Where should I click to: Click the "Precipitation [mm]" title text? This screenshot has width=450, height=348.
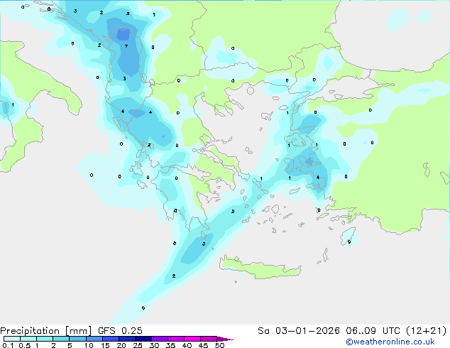click(x=45, y=331)
